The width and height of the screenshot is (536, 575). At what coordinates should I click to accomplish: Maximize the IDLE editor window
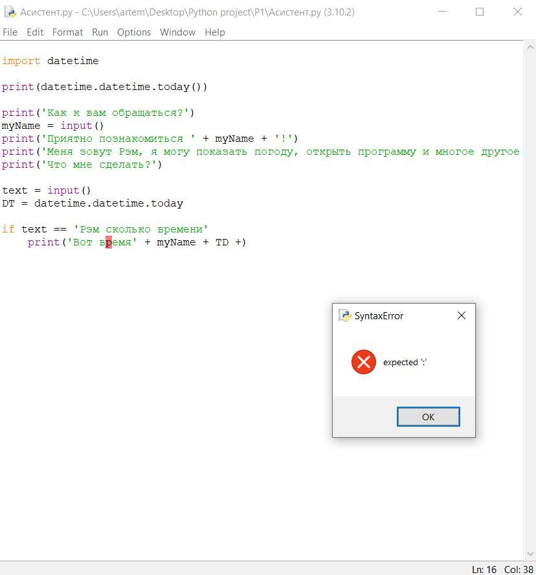click(480, 12)
